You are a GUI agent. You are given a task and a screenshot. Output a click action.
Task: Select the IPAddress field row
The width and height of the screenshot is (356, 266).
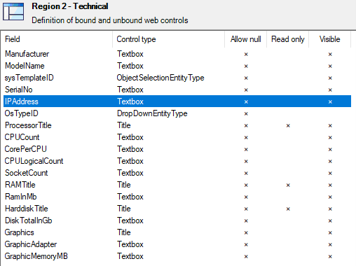[177, 101]
